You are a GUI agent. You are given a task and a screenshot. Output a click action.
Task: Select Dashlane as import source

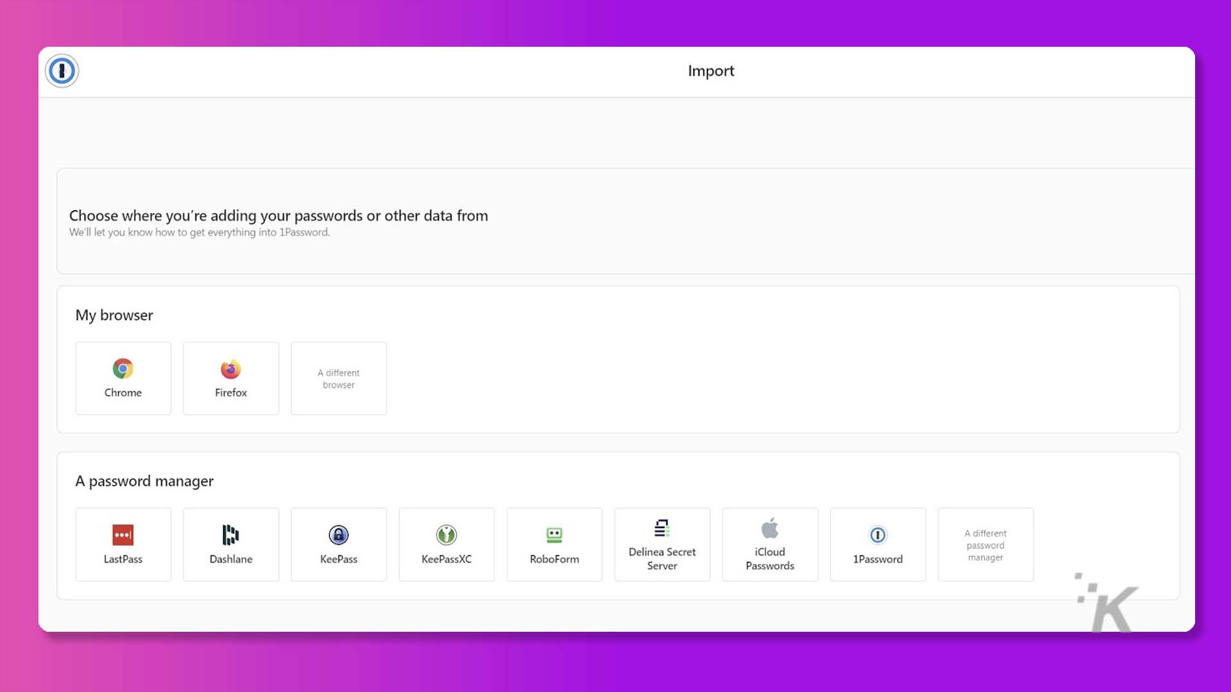(231, 544)
